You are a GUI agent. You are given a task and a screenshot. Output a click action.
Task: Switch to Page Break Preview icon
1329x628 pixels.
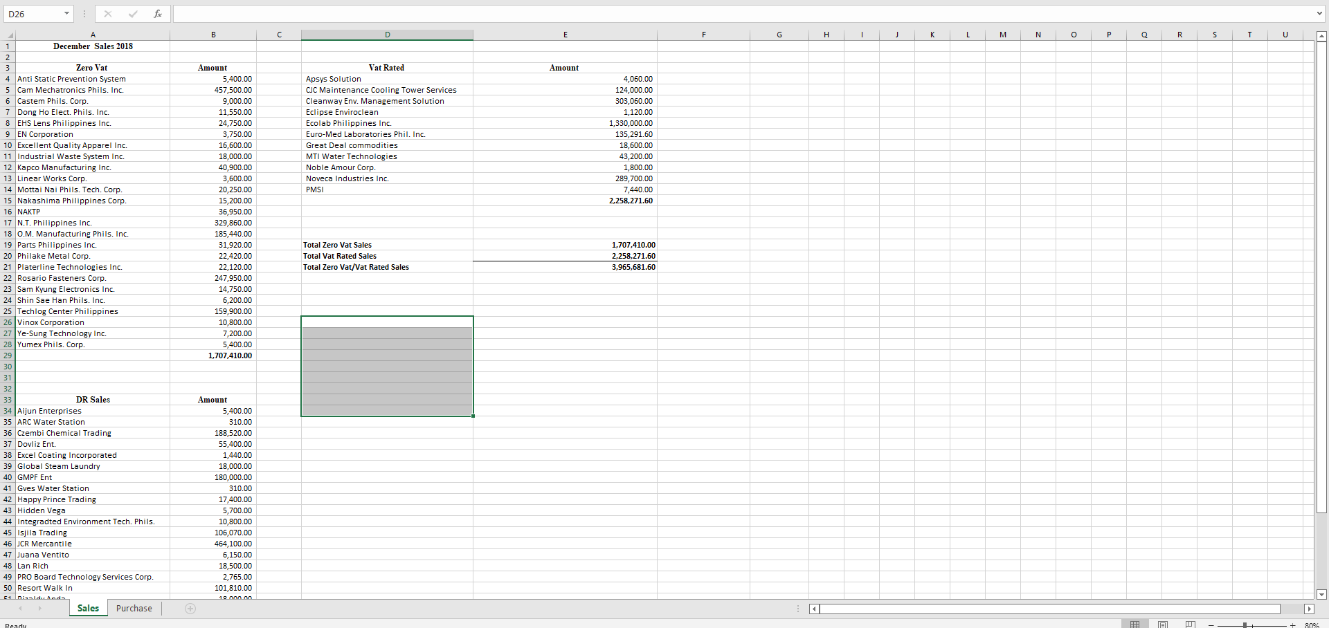pos(1191,625)
